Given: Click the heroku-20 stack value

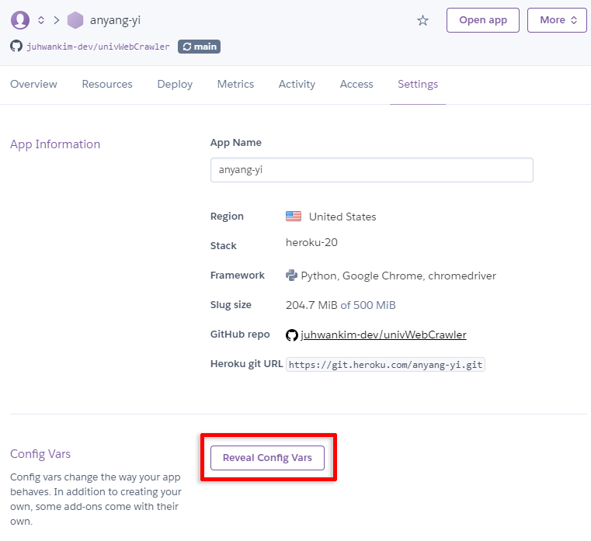Looking at the screenshot, I should pos(311,242).
